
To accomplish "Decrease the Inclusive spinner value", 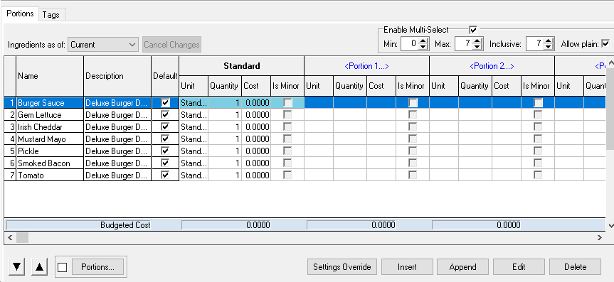I will 549,47.
